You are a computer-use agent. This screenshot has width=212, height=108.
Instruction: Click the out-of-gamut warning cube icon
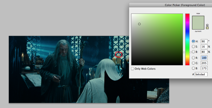207,25
